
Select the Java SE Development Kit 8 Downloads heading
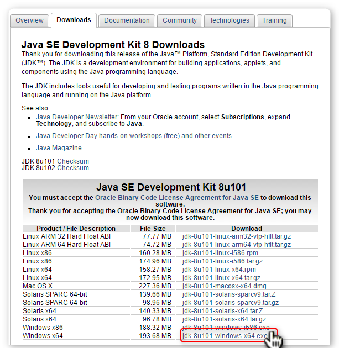click(113, 45)
